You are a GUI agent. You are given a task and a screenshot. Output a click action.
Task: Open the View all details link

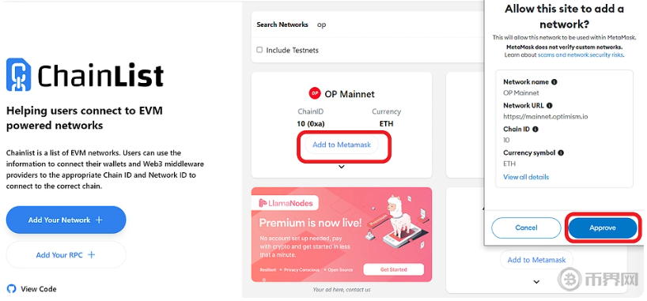526,177
